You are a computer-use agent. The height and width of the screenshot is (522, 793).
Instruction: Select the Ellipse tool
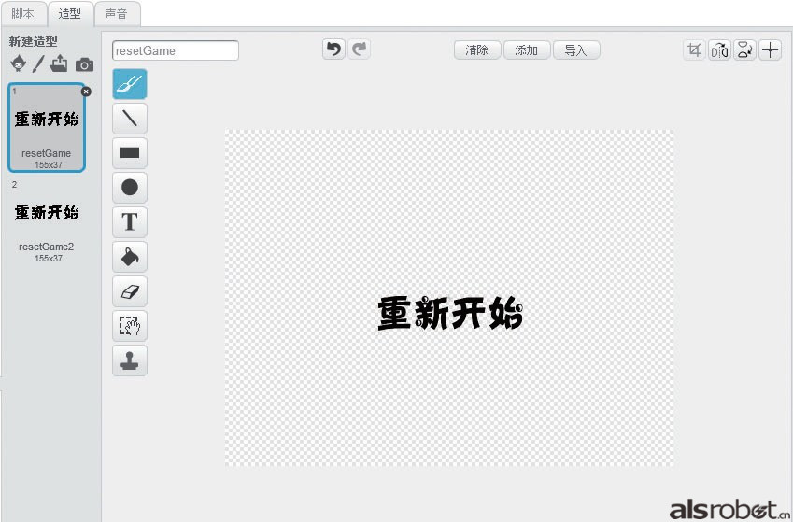(x=130, y=188)
